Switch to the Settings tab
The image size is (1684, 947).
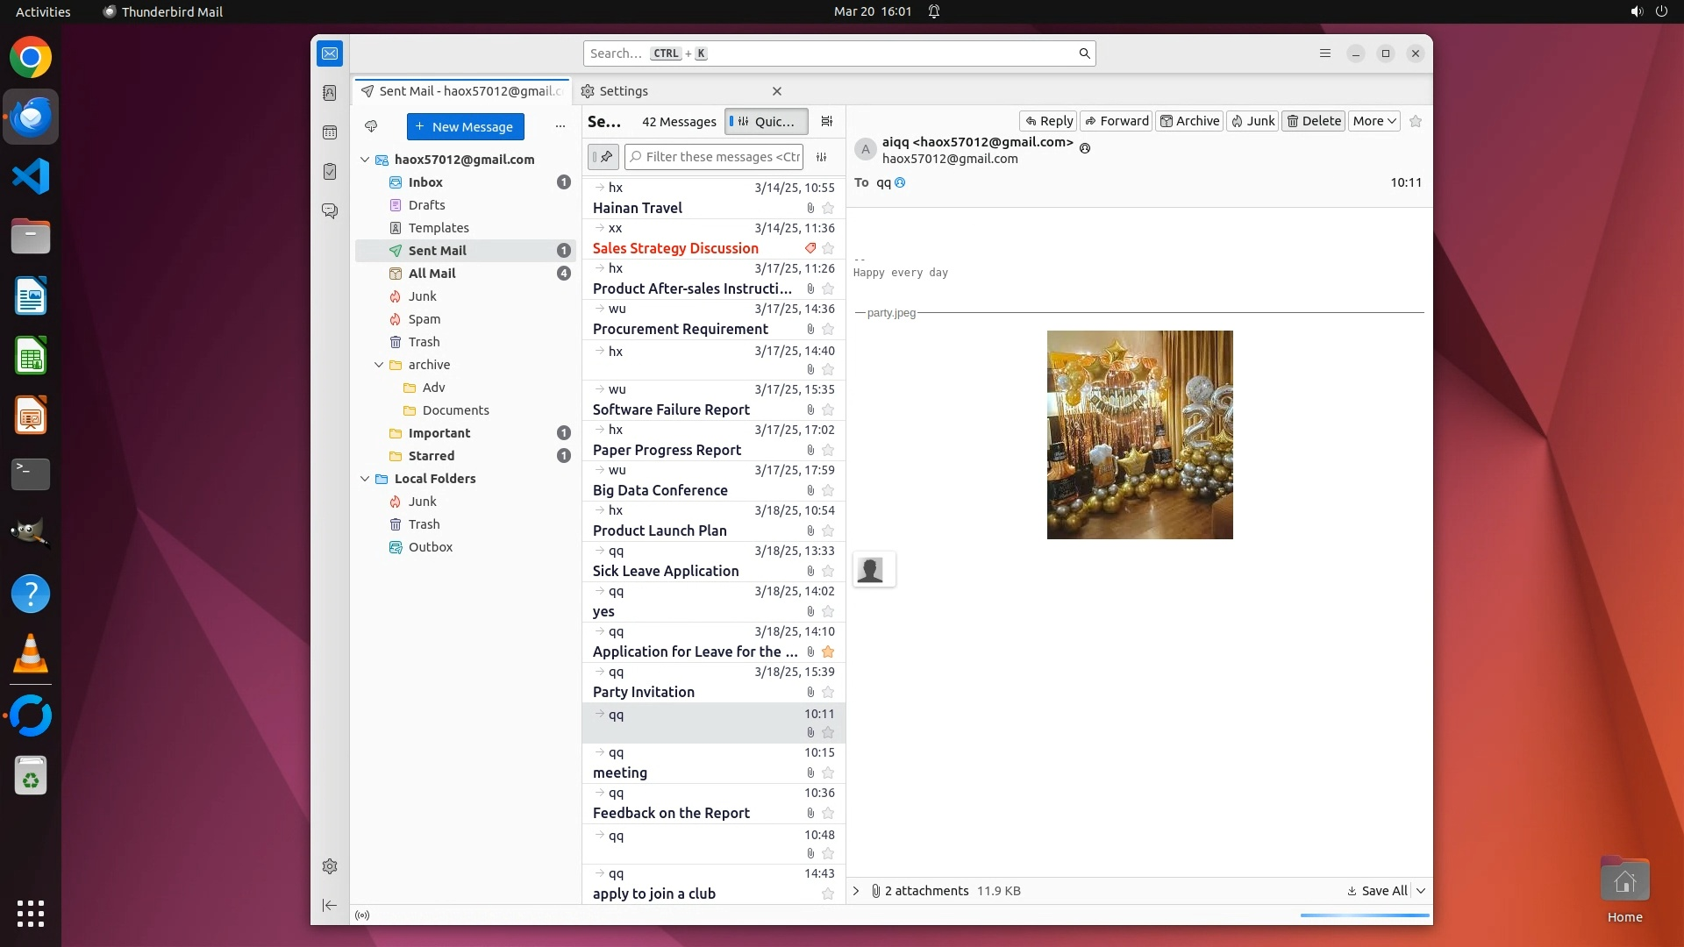click(624, 91)
